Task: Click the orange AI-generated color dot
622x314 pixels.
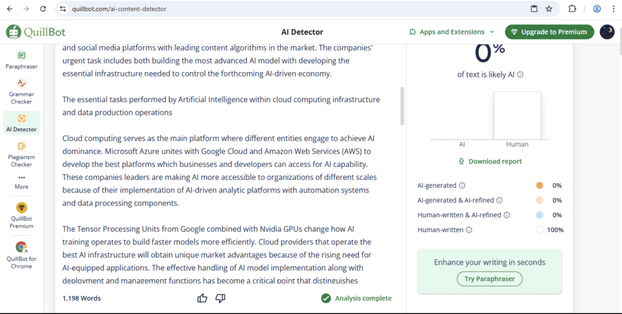Action: [x=539, y=186]
